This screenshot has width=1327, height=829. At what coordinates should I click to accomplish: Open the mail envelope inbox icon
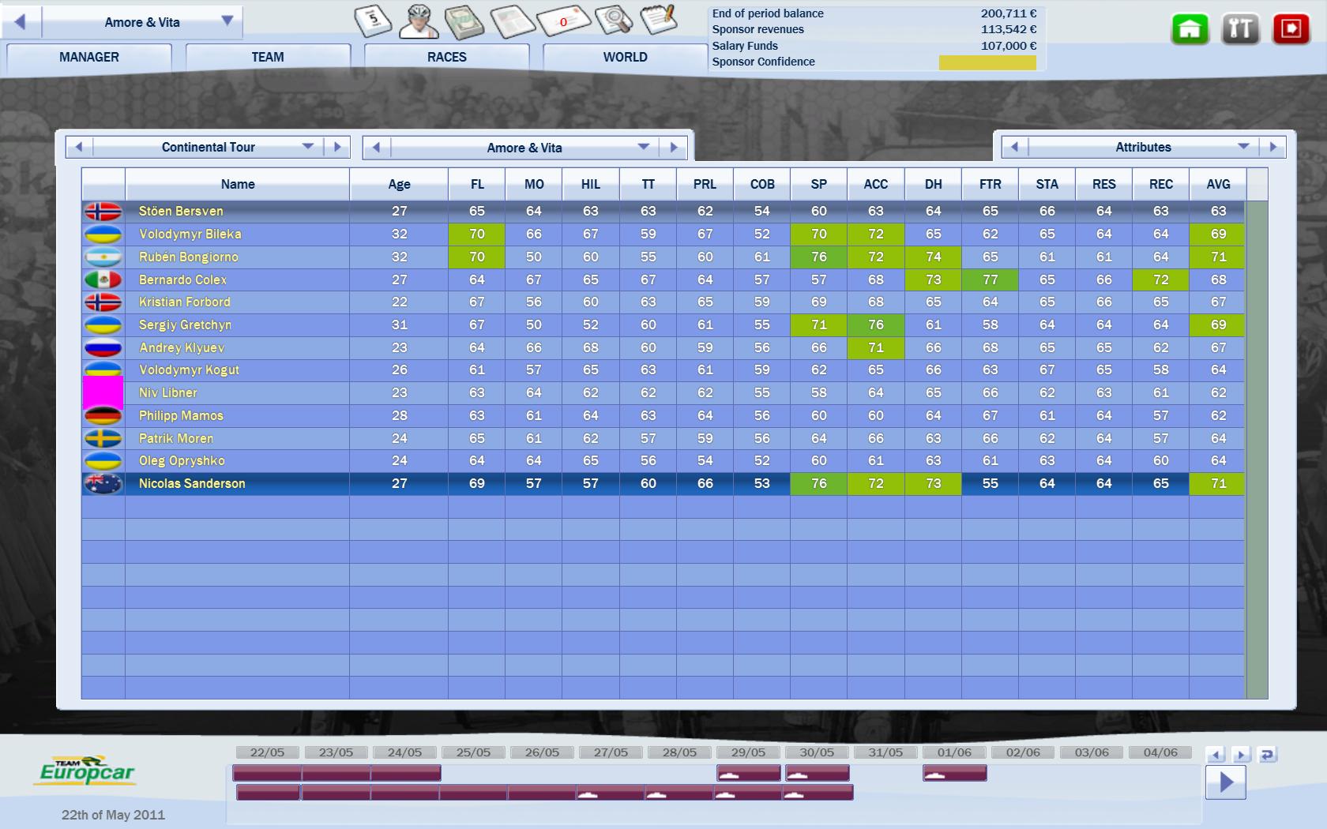(563, 21)
